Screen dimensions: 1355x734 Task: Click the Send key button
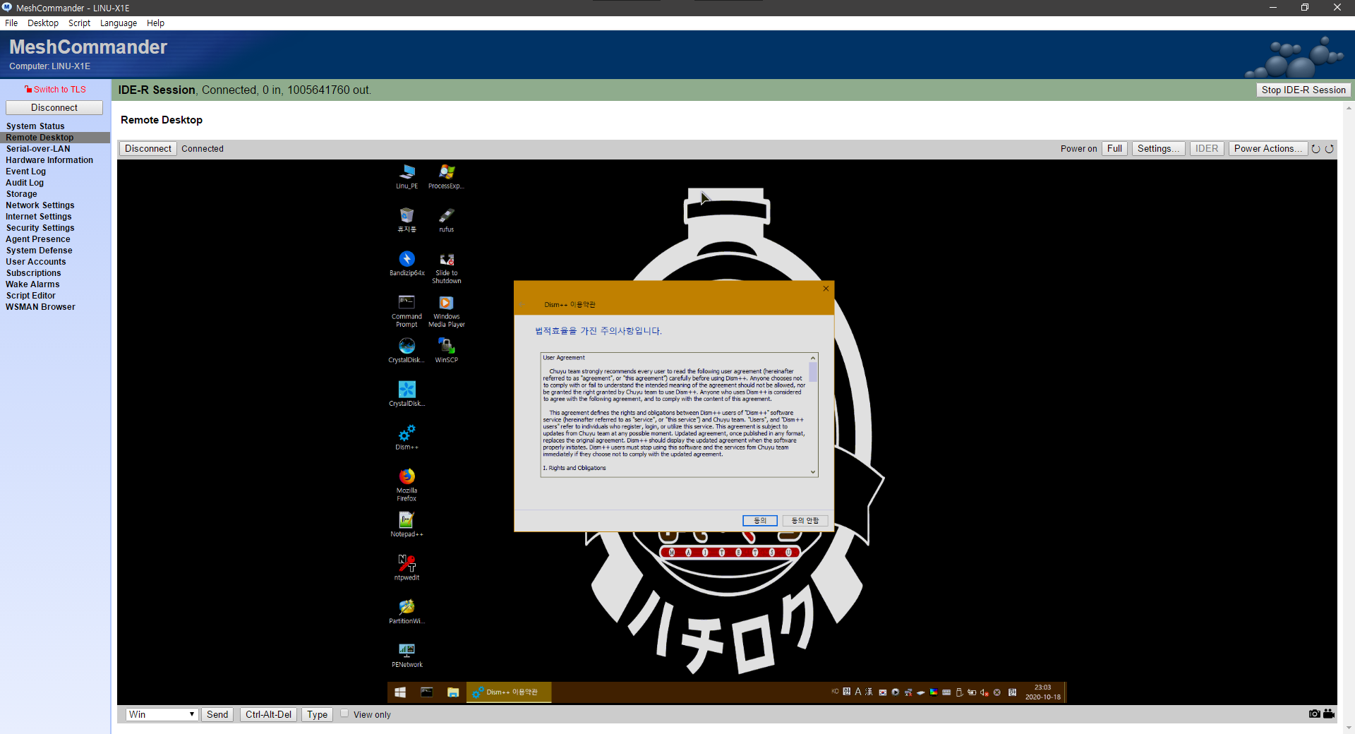tap(217, 714)
